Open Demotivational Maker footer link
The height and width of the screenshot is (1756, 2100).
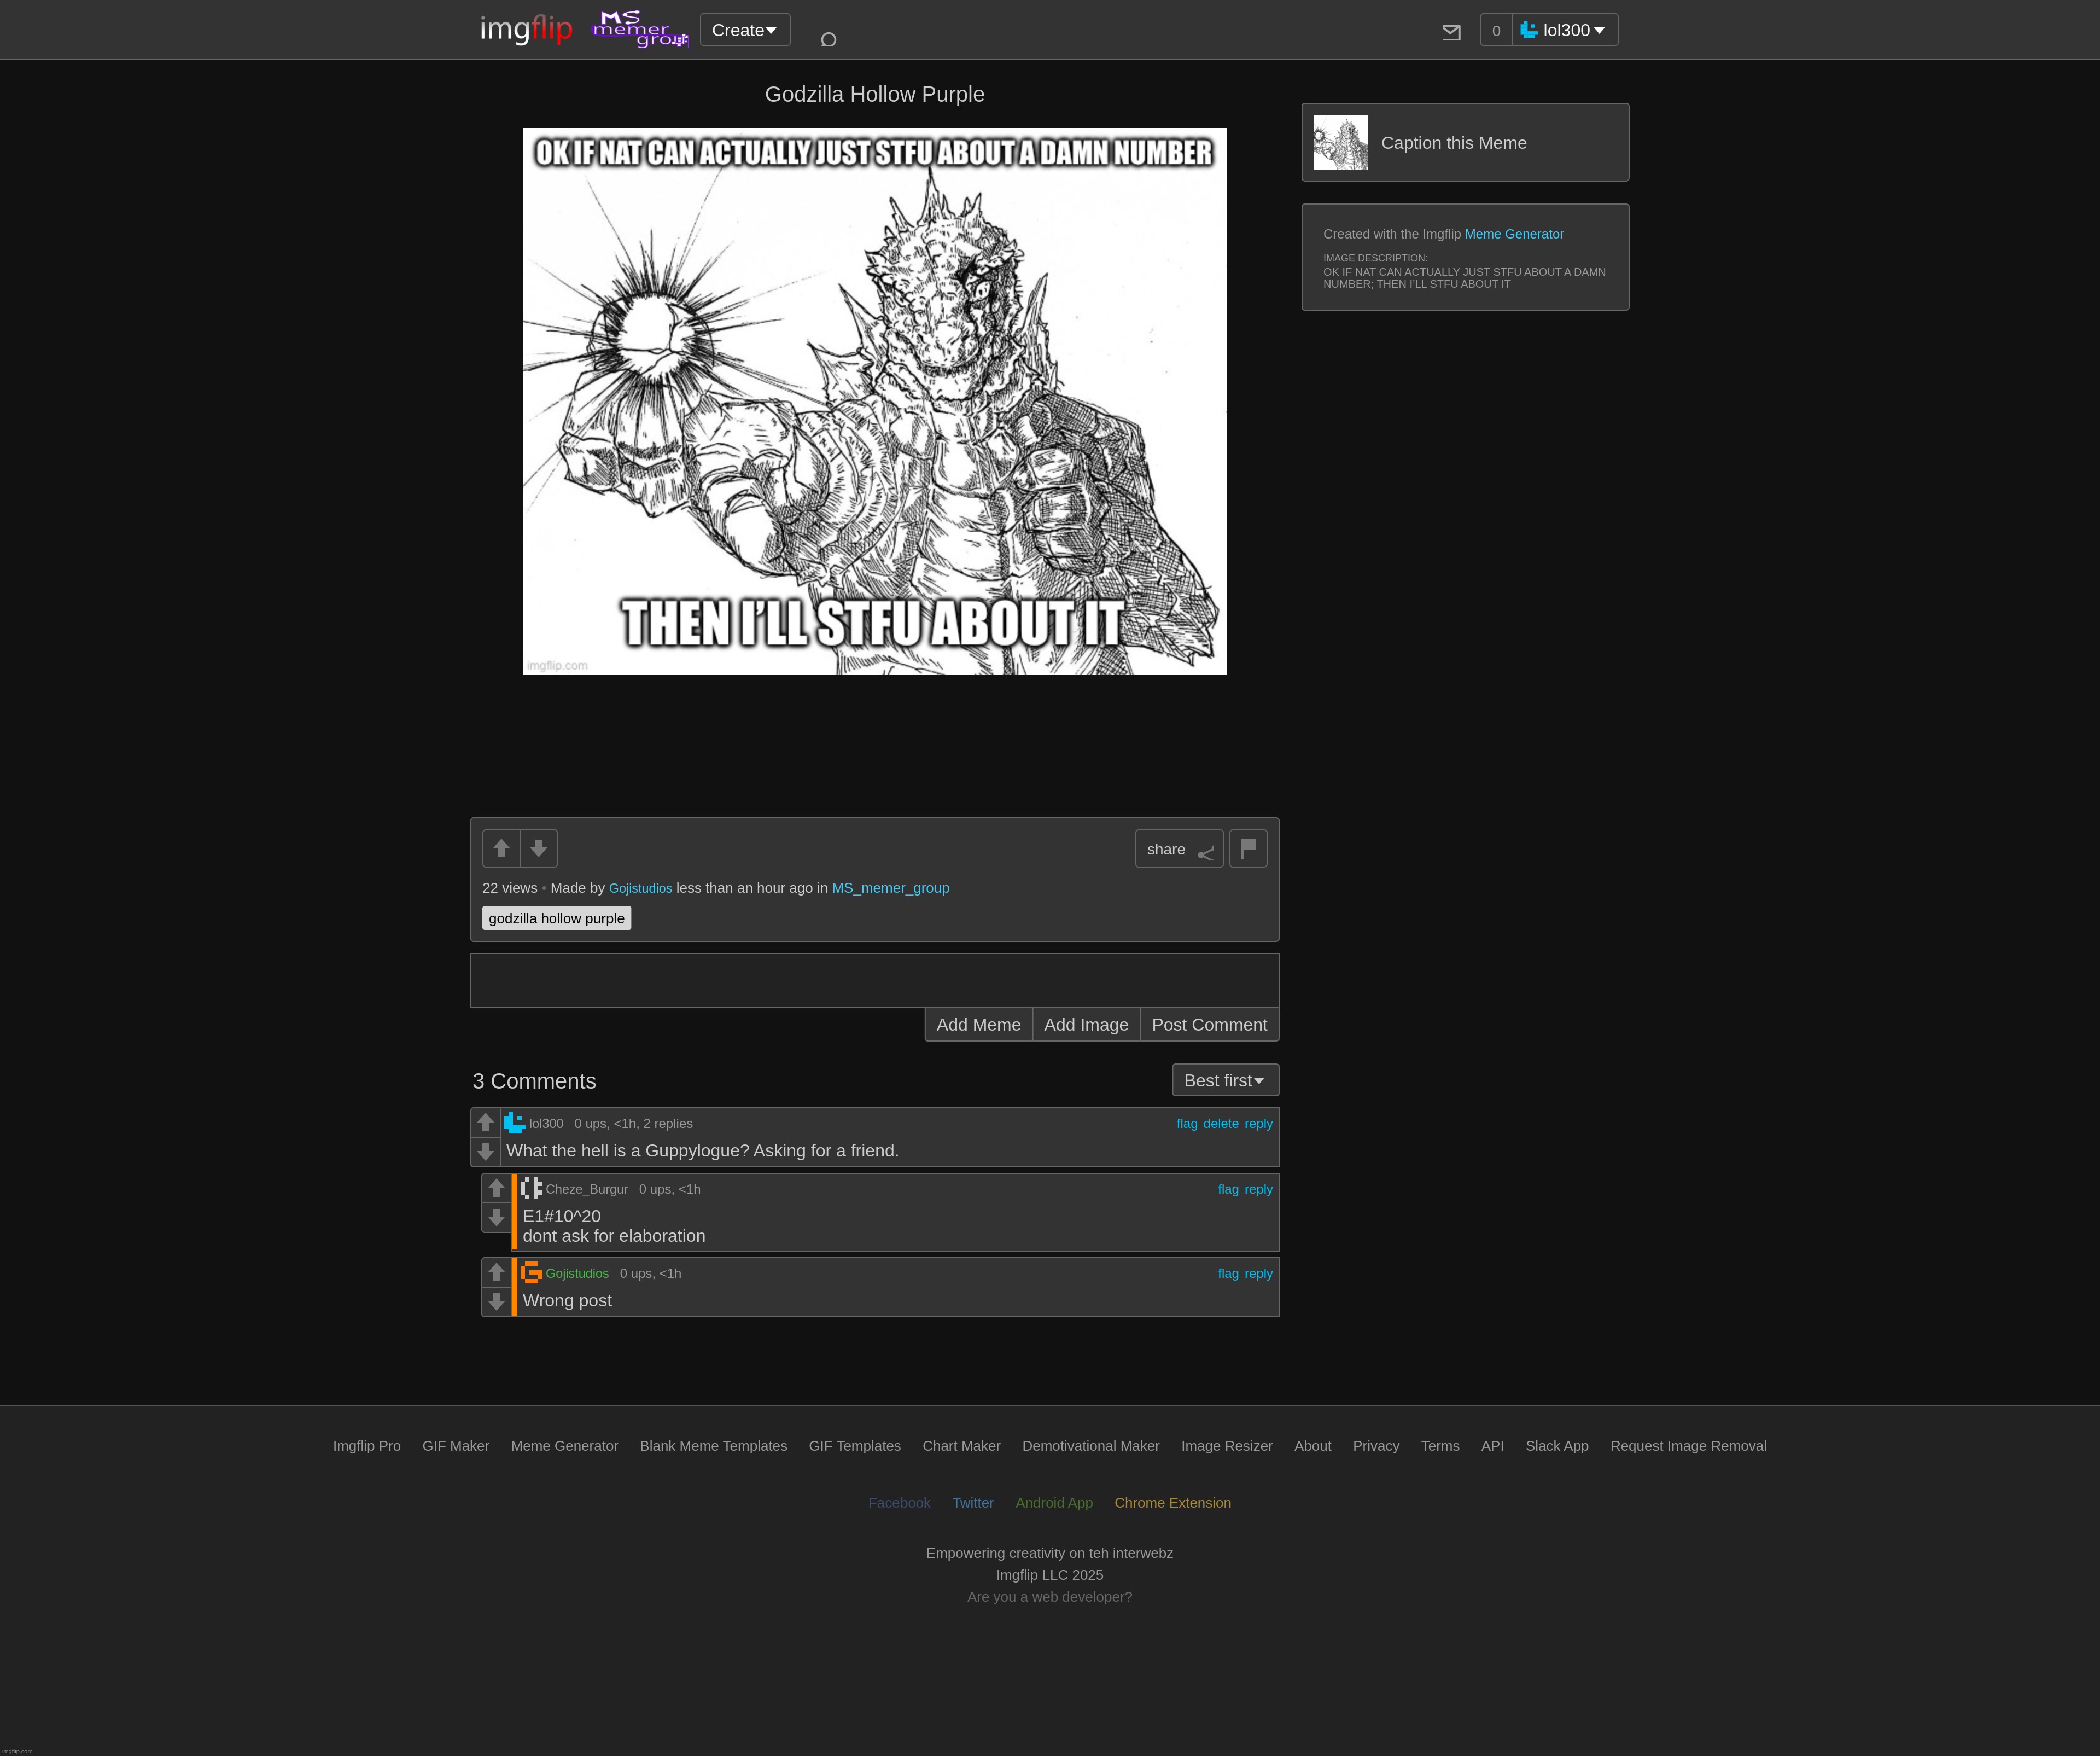pyautogui.click(x=1091, y=1446)
